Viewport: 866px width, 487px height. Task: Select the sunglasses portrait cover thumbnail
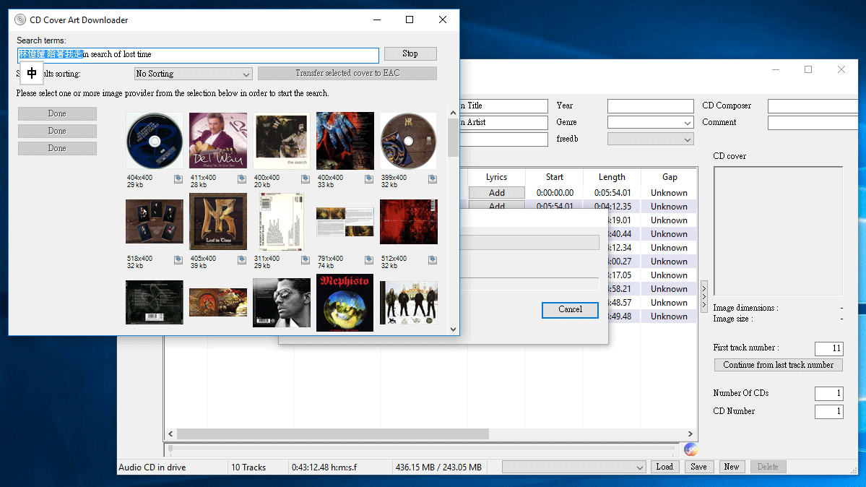click(282, 302)
